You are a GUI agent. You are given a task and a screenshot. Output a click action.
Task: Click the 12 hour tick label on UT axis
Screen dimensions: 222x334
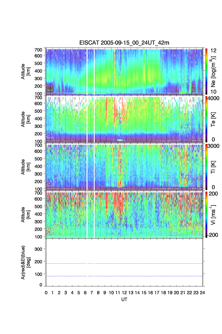[x=124, y=293]
